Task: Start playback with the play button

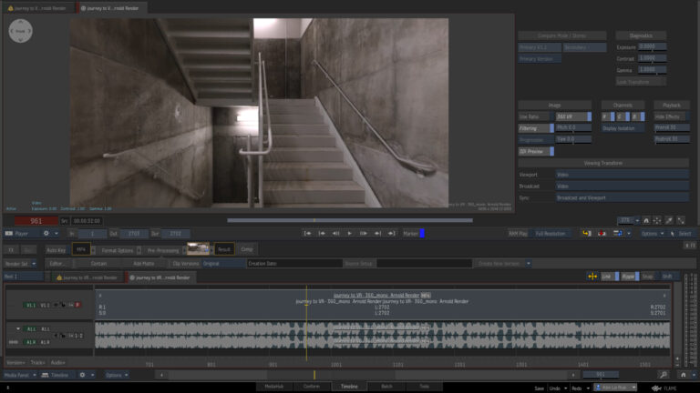Action: (x=350, y=234)
